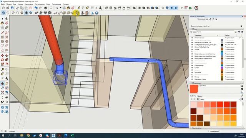Open the Нарисовать menu

pyautogui.click(x=29, y=4)
